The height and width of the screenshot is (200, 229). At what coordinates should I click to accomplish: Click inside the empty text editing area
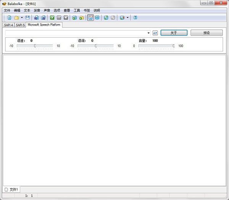pos(114,121)
